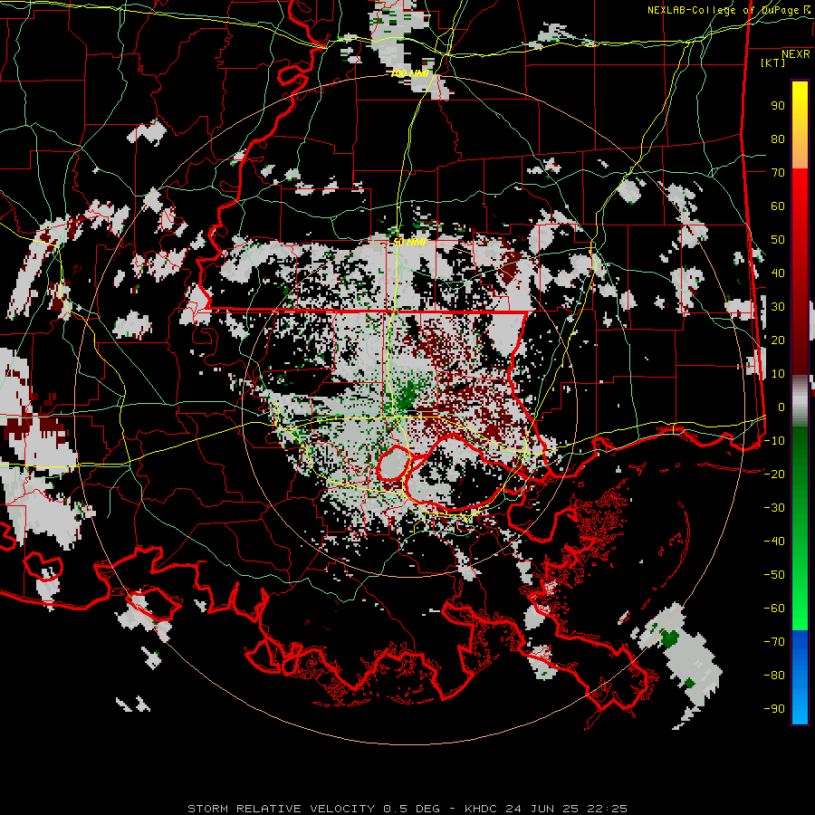Select the 20 value on velocity scale
The width and height of the screenshot is (815, 815).
(778, 340)
